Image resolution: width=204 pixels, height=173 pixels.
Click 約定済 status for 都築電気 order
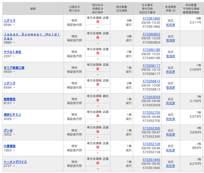[171, 103]
